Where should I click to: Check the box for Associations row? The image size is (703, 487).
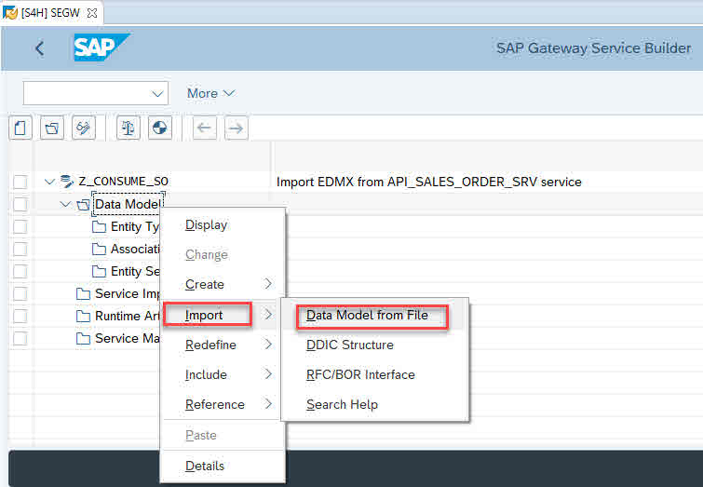20,249
